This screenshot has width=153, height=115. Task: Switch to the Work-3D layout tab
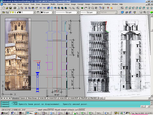point(43,98)
